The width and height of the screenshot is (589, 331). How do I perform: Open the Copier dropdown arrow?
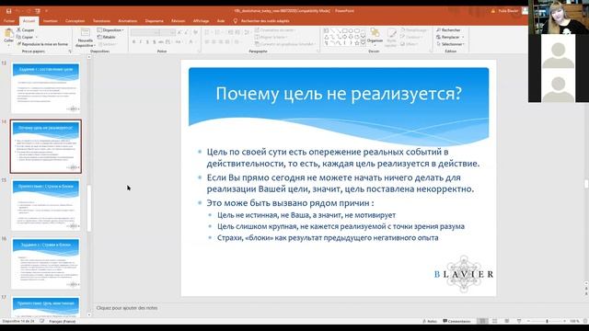[x=36, y=37]
